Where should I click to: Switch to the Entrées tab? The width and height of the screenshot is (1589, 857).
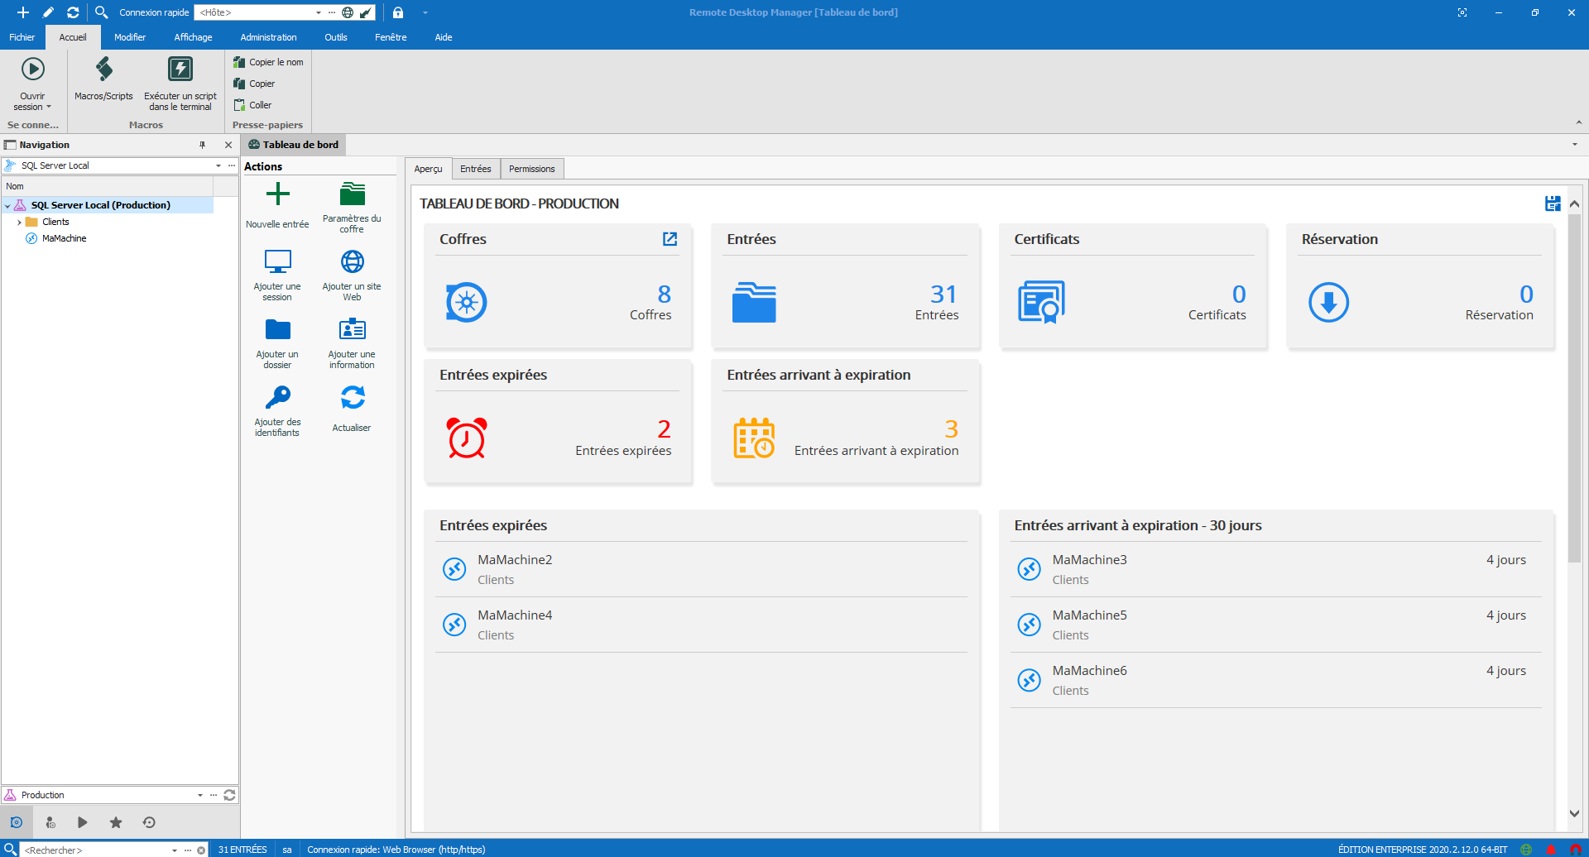coord(475,169)
